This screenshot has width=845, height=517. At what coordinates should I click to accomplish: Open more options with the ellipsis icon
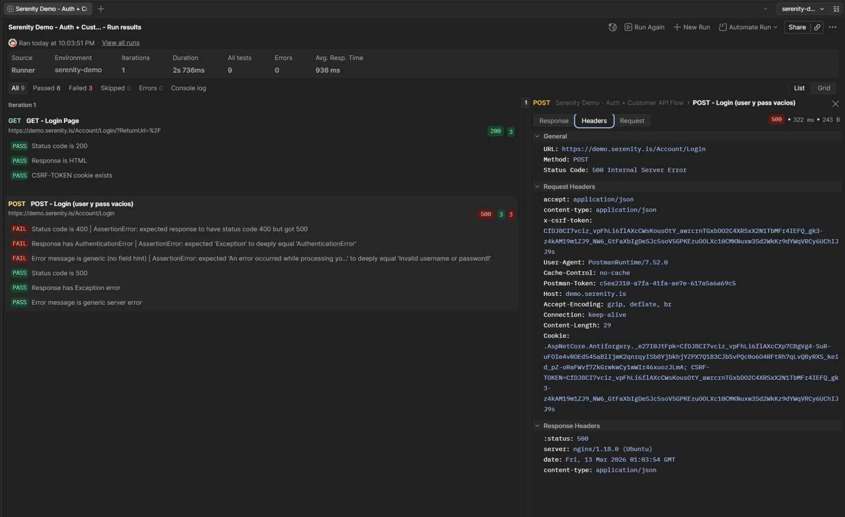[x=832, y=27]
